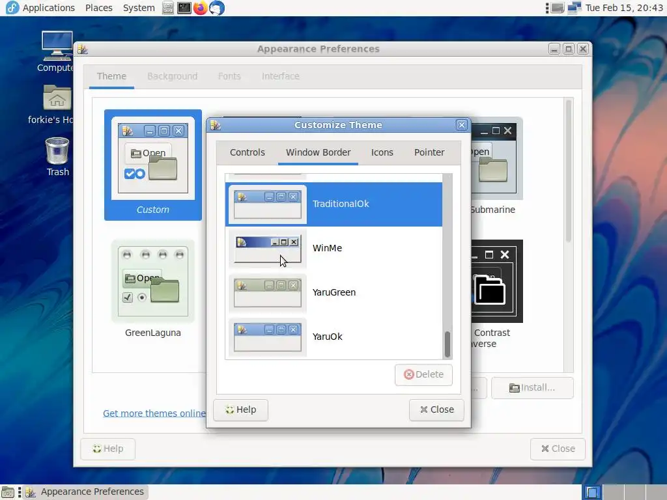
Task: Click the Delete button in Customize Theme
Action: pyautogui.click(x=423, y=374)
